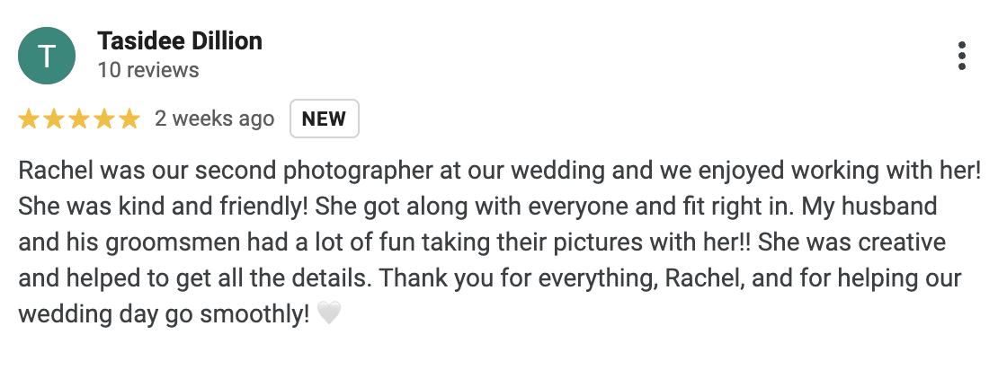Click the '2 weeks ago' timestamp
The image size is (1007, 370).
tap(215, 119)
